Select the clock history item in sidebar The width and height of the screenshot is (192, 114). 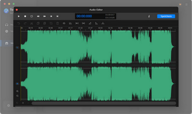click(x=7, y=31)
